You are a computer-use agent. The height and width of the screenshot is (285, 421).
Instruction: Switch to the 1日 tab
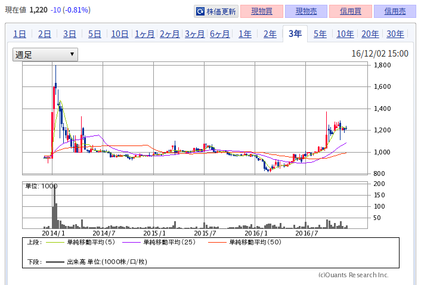19,34
